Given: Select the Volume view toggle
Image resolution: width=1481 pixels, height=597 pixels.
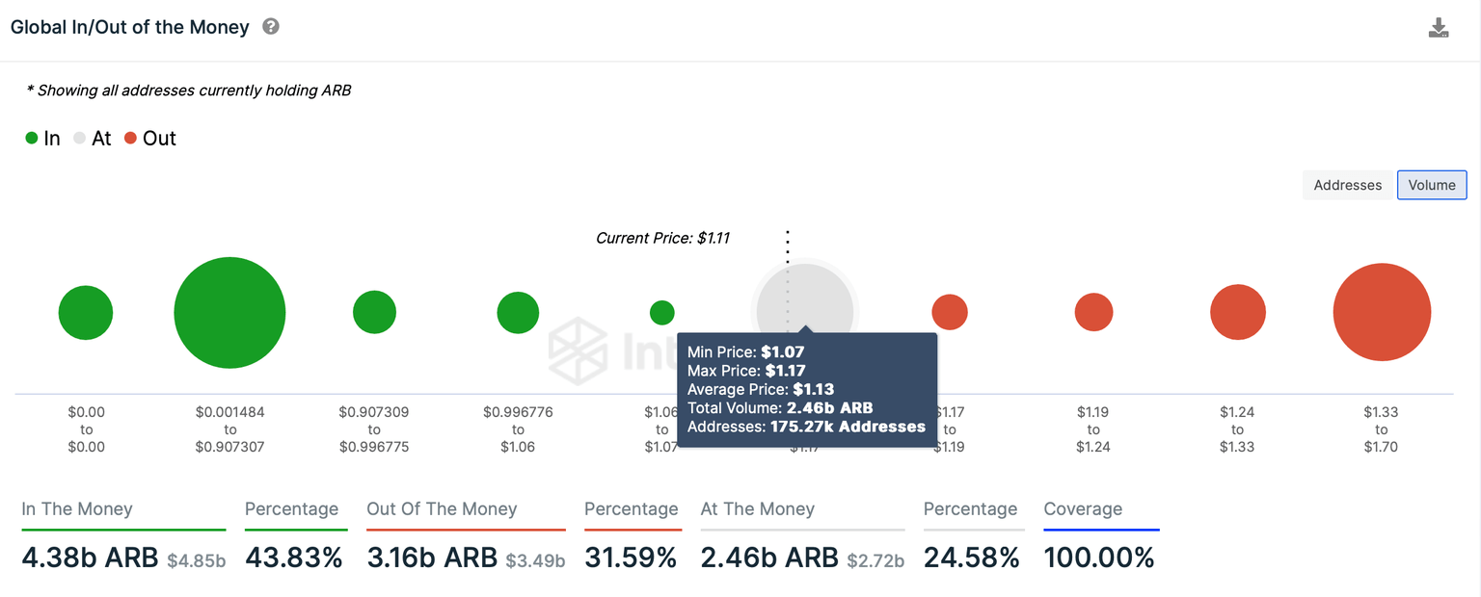Looking at the screenshot, I should [x=1432, y=185].
